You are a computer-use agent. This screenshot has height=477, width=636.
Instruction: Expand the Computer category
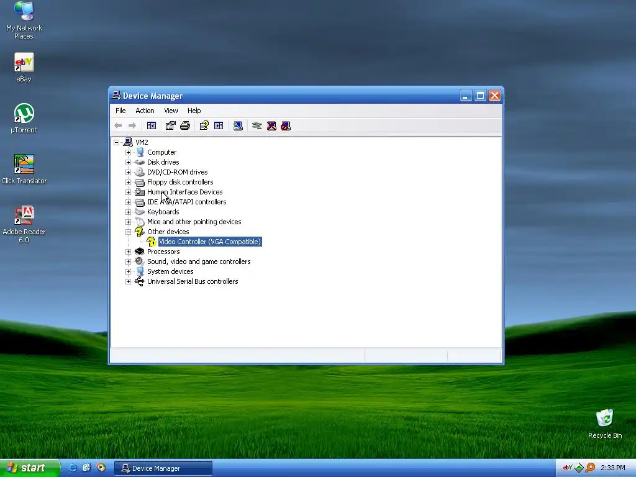click(128, 153)
